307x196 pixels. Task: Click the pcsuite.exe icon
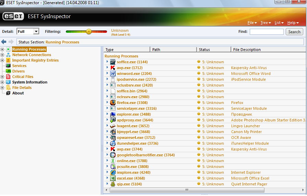(113, 167)
